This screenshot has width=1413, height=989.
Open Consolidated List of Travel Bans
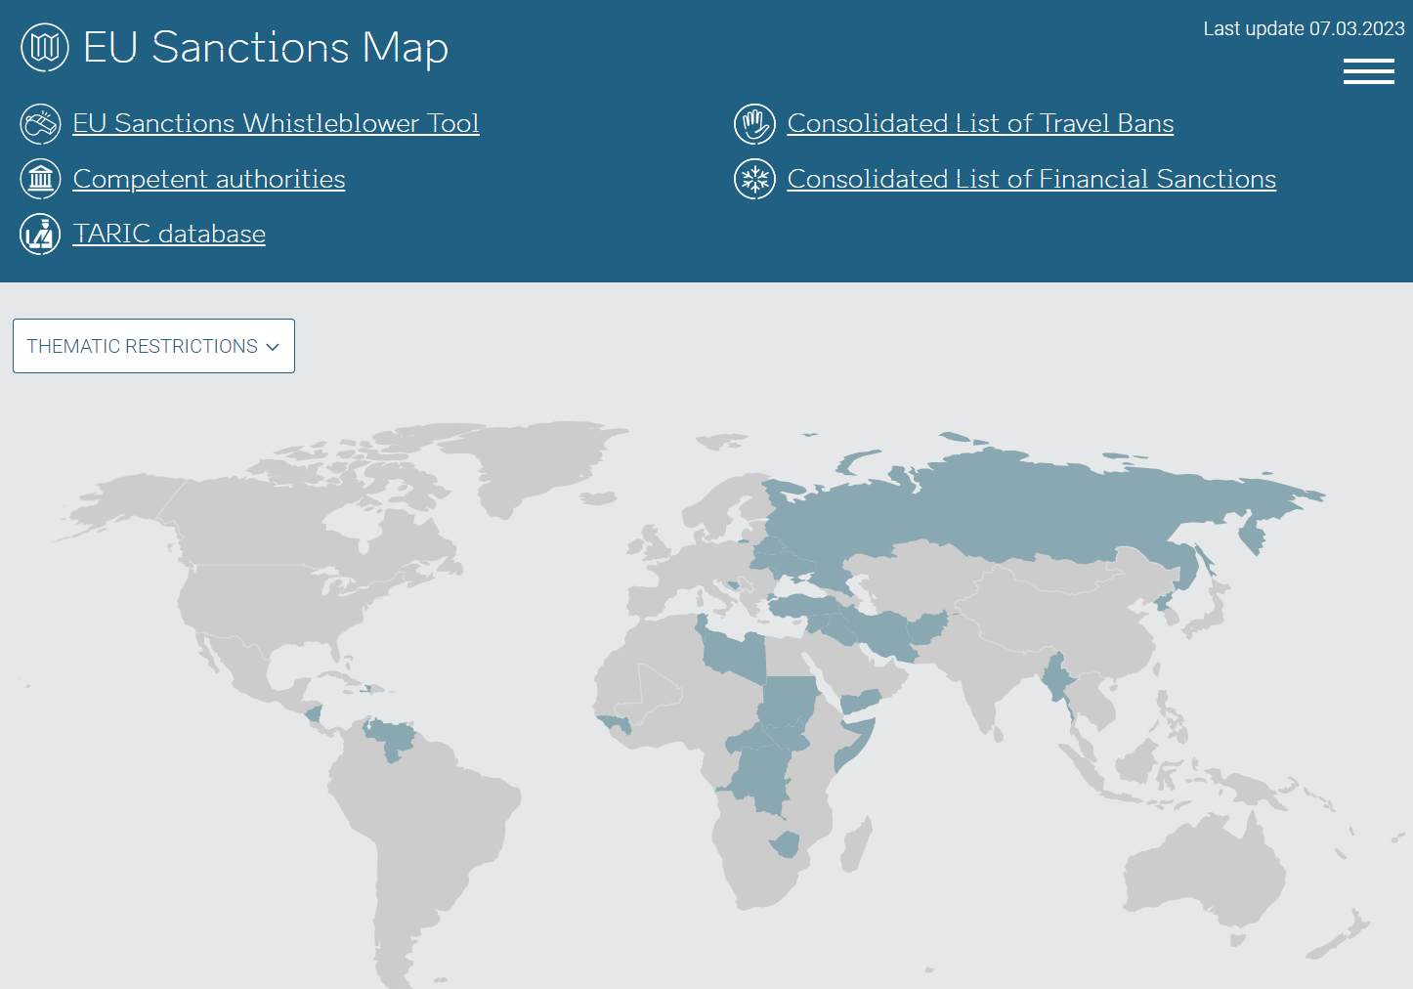[980, 123]
